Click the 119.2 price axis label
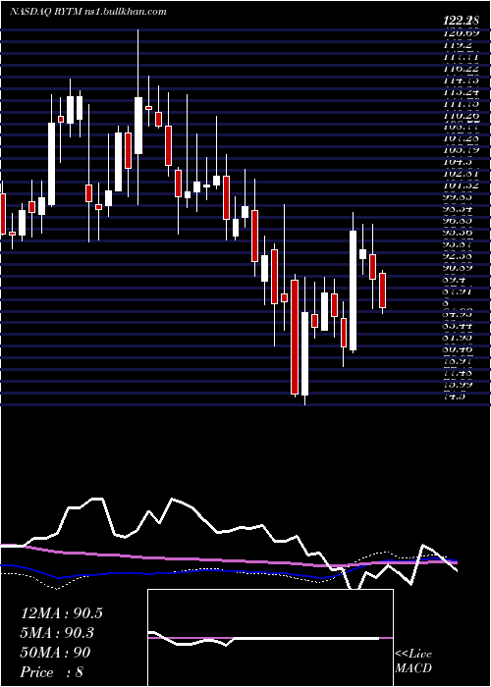 point(458,45)
